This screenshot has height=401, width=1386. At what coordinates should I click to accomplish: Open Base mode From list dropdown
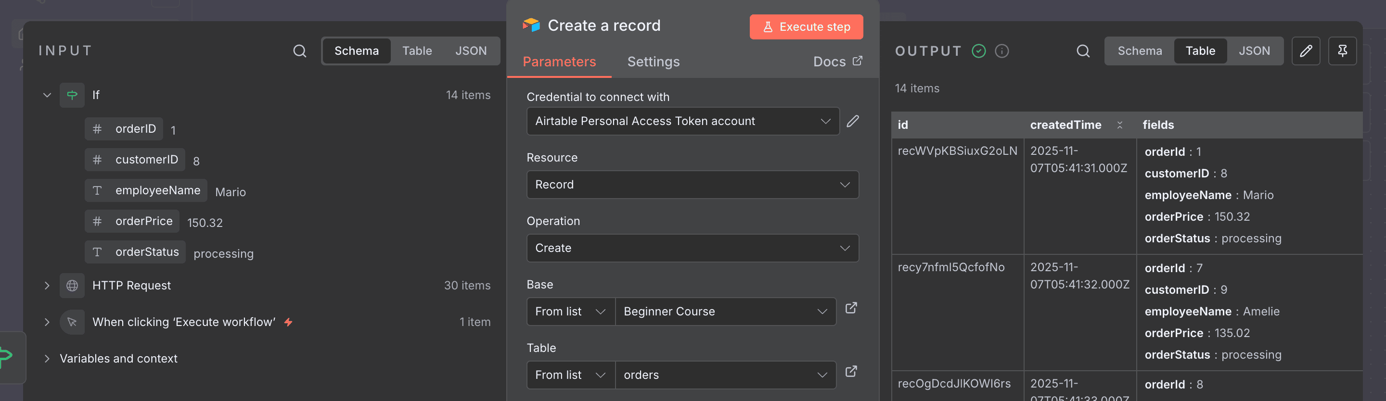(x=571, y=311)
